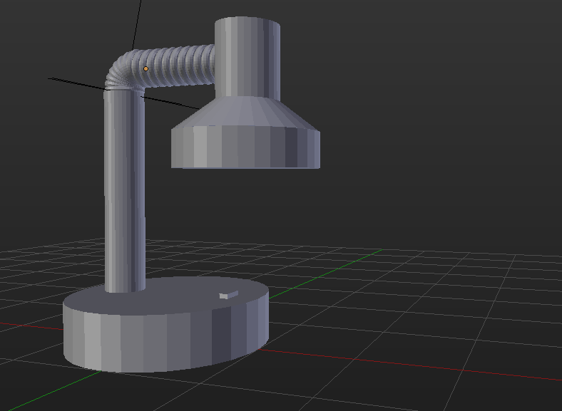Select the horizontal ribbed neck near lamp head
Image resolution: width=562 pixels, height=411 pixels.
point(179,65)
